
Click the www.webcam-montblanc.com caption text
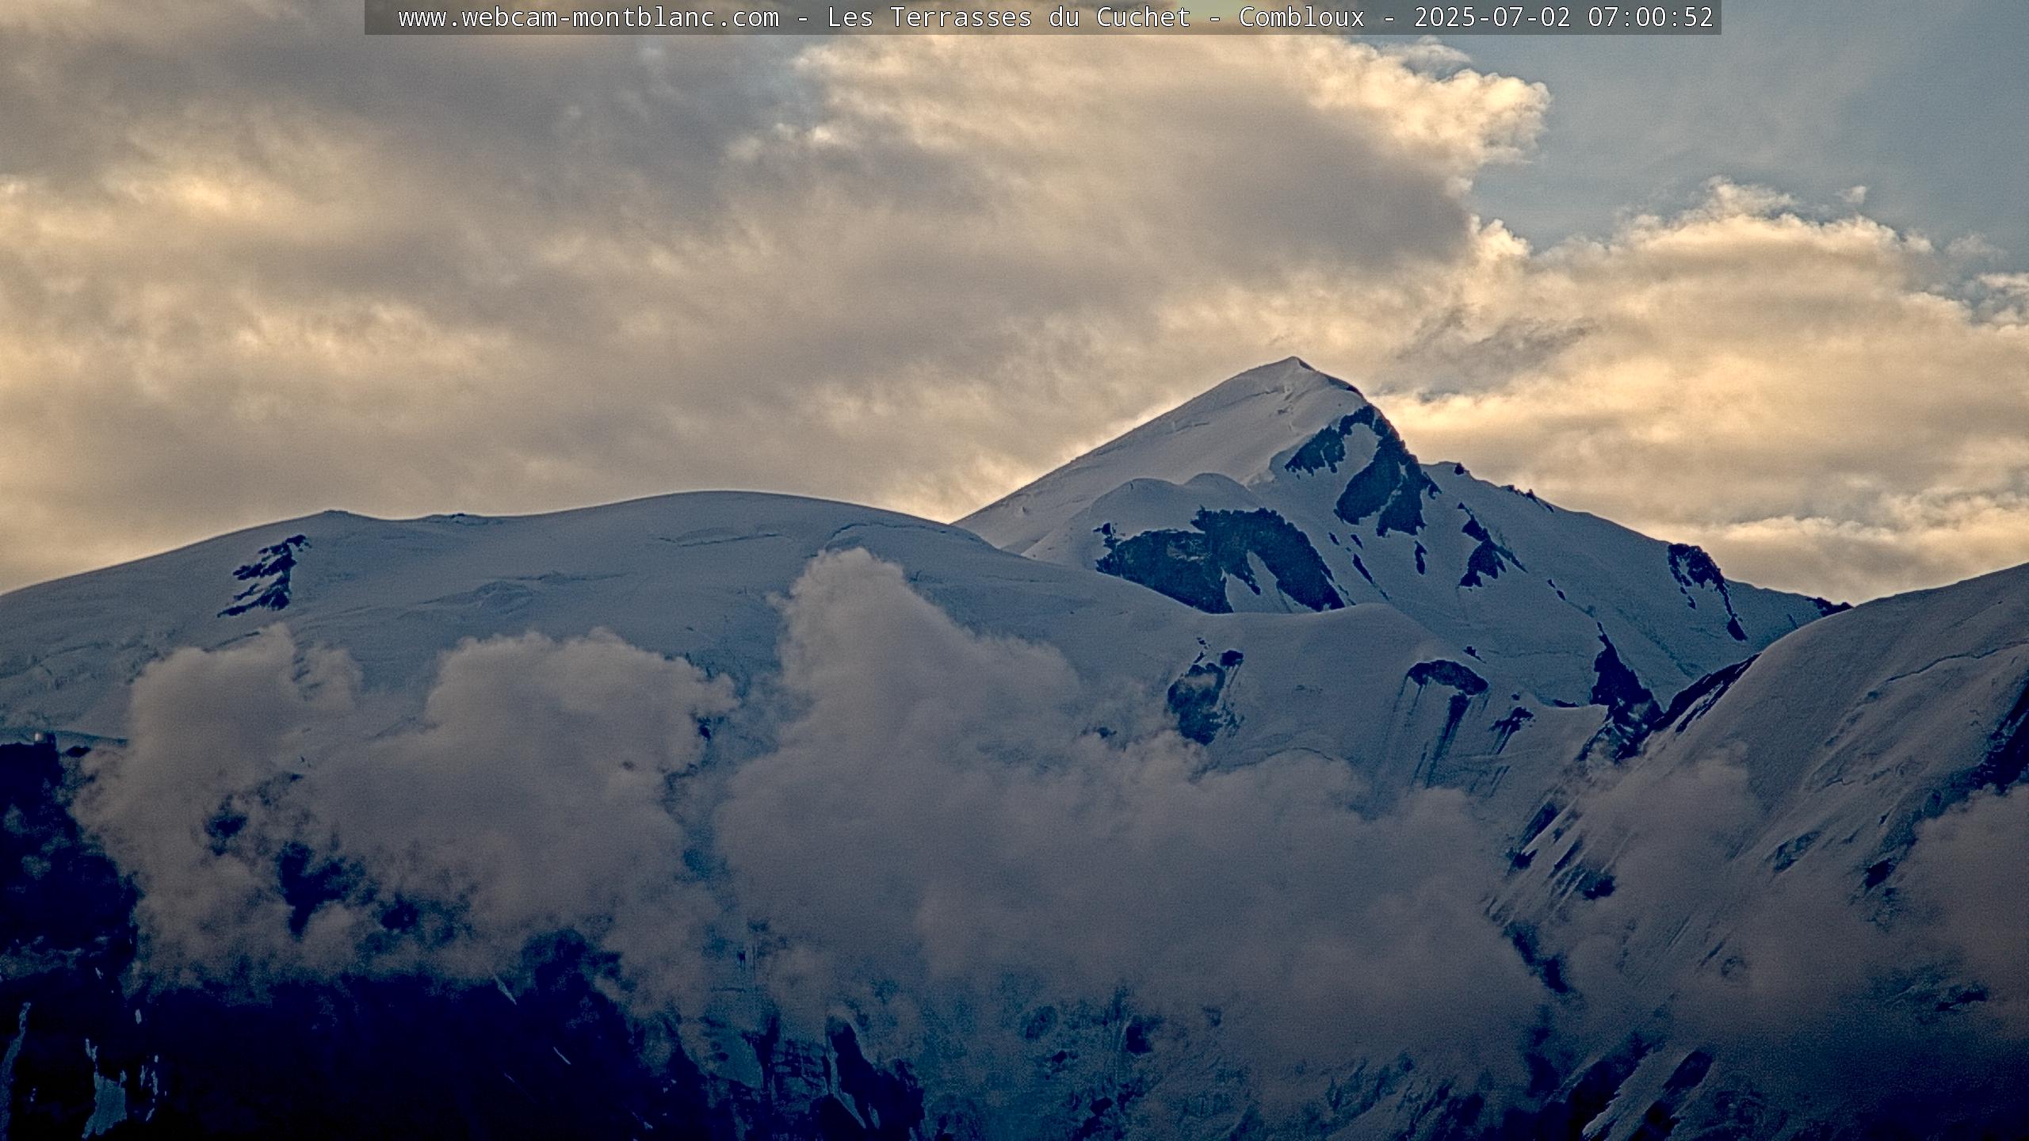tap(588, 17)
